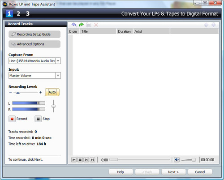Image resolution: width=224 pixels, height=180 pixels.
Task: Click the 00:00:00 total time display
Action: point(207,160)
